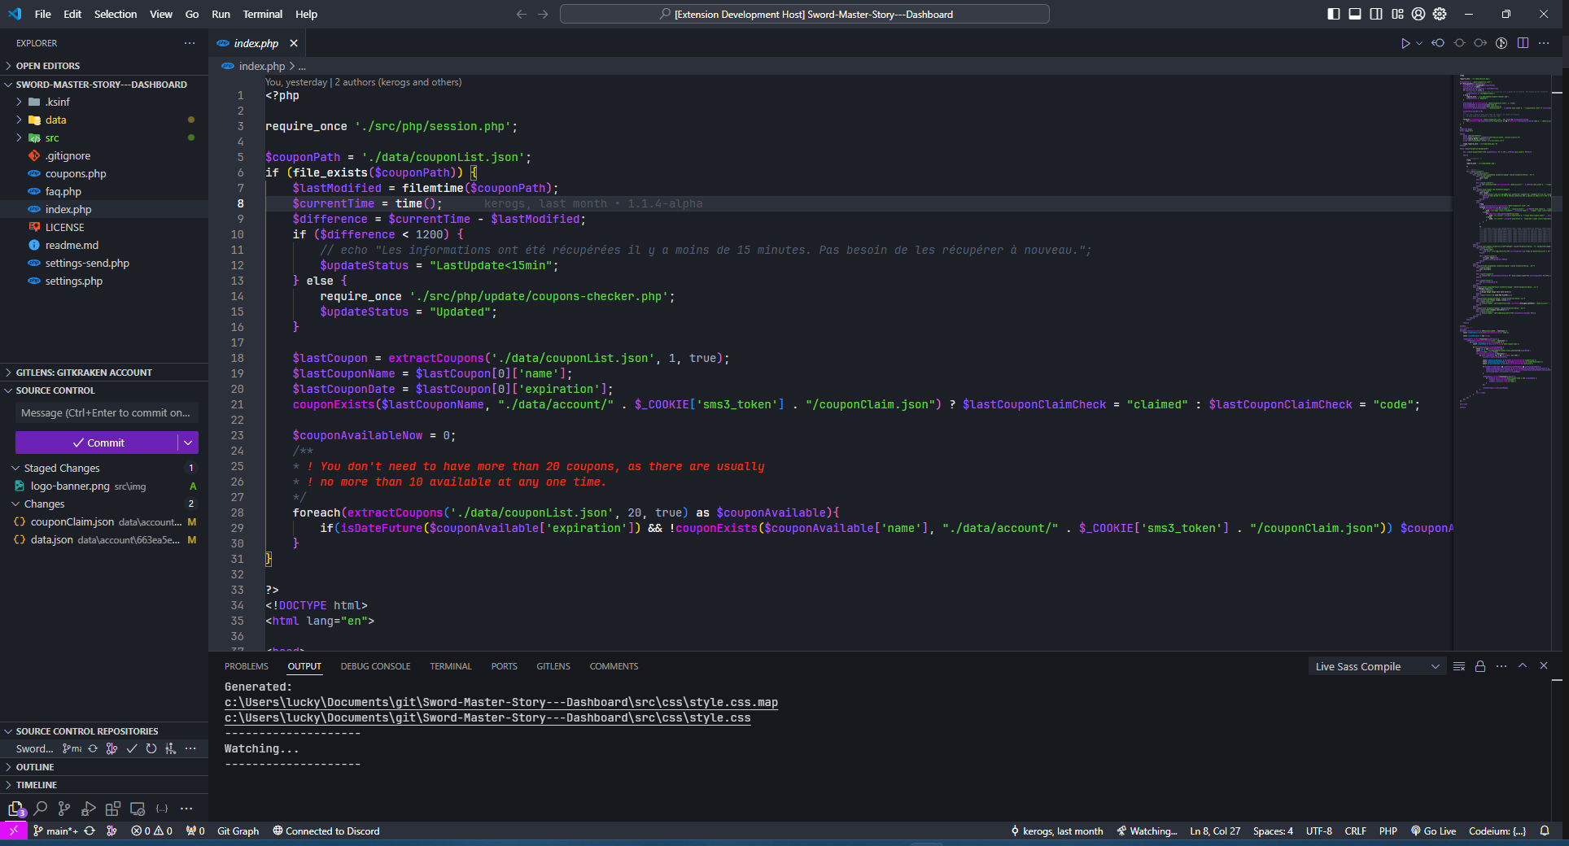Synchronize changes icon in status bar
Image resolution: width=1569 pixels, height=846 pixels.
click(90, 831)
